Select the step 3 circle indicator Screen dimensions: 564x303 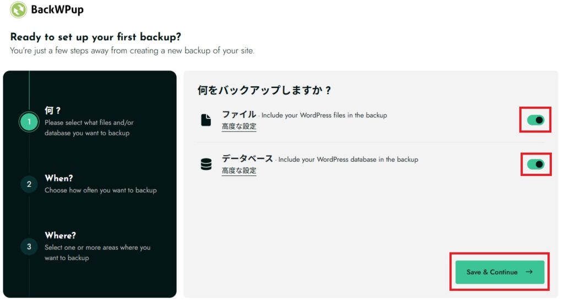pos(29,247)
